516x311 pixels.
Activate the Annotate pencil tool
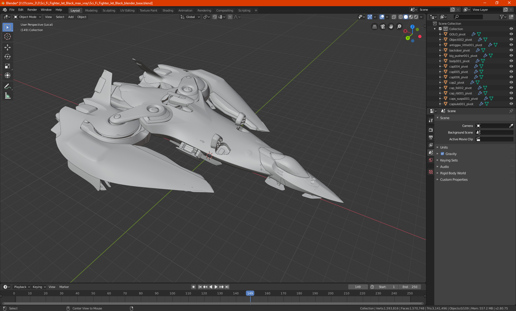tap(8, 86)
